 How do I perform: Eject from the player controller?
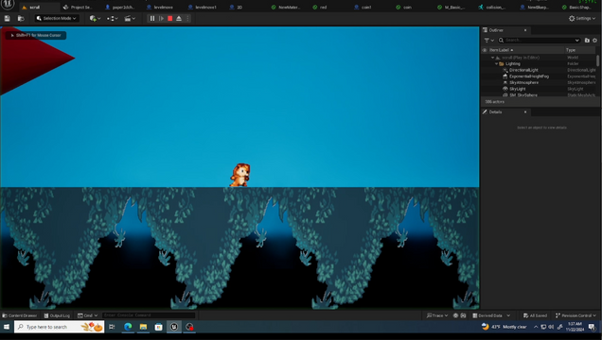[179, 18]
